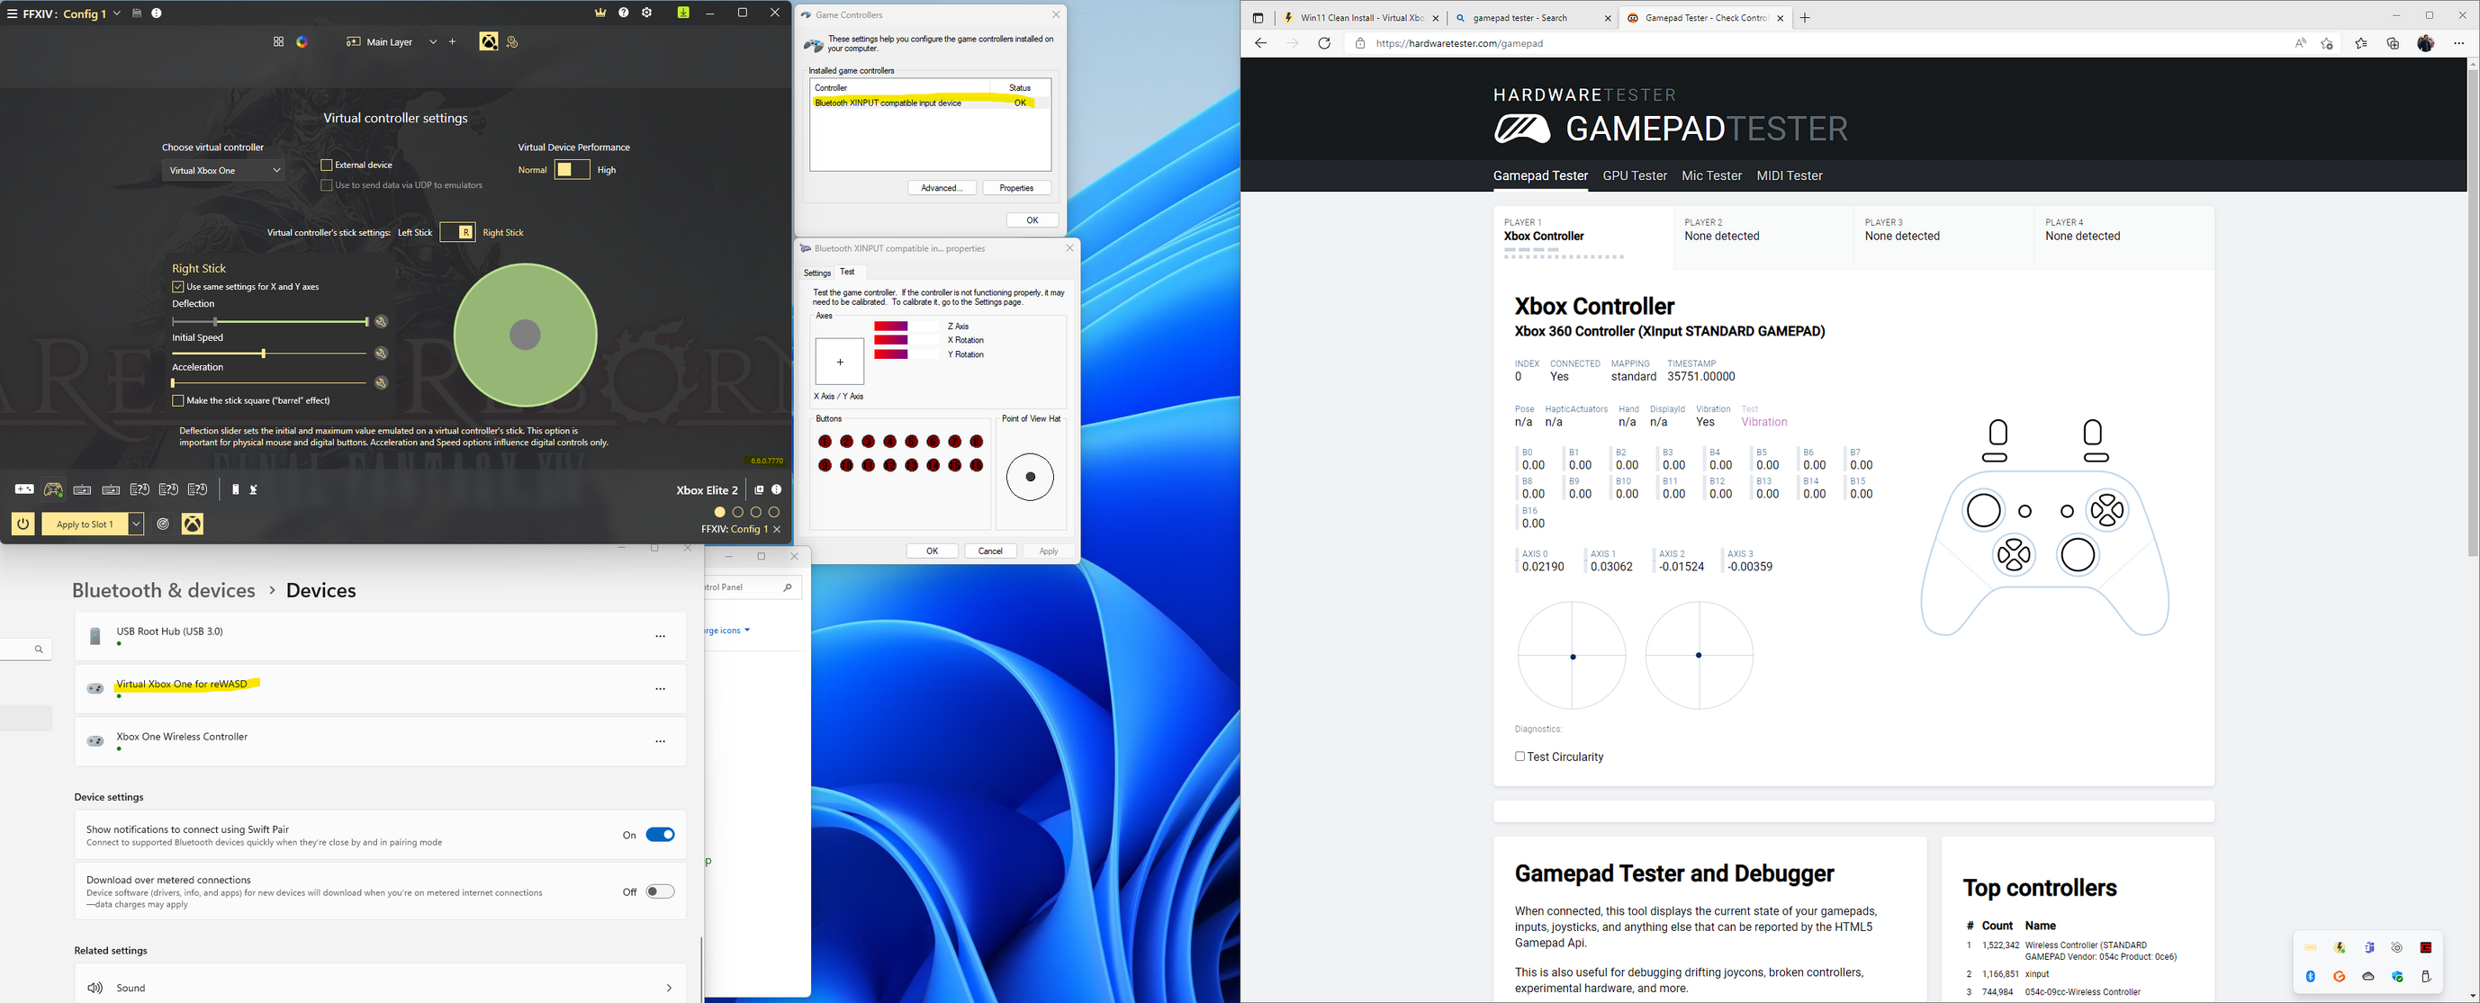
Task: Click Cancel in controller properties dialog
Action: (x=991, y=551)
